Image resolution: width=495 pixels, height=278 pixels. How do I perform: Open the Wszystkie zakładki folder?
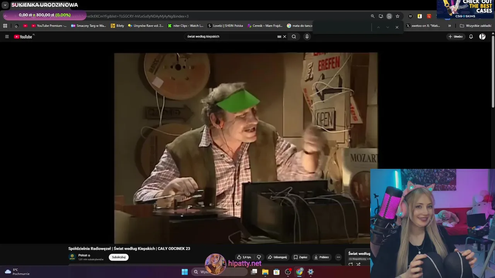click(x=476, y=26)
